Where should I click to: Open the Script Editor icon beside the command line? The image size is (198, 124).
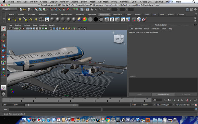(x=196, y=109)
